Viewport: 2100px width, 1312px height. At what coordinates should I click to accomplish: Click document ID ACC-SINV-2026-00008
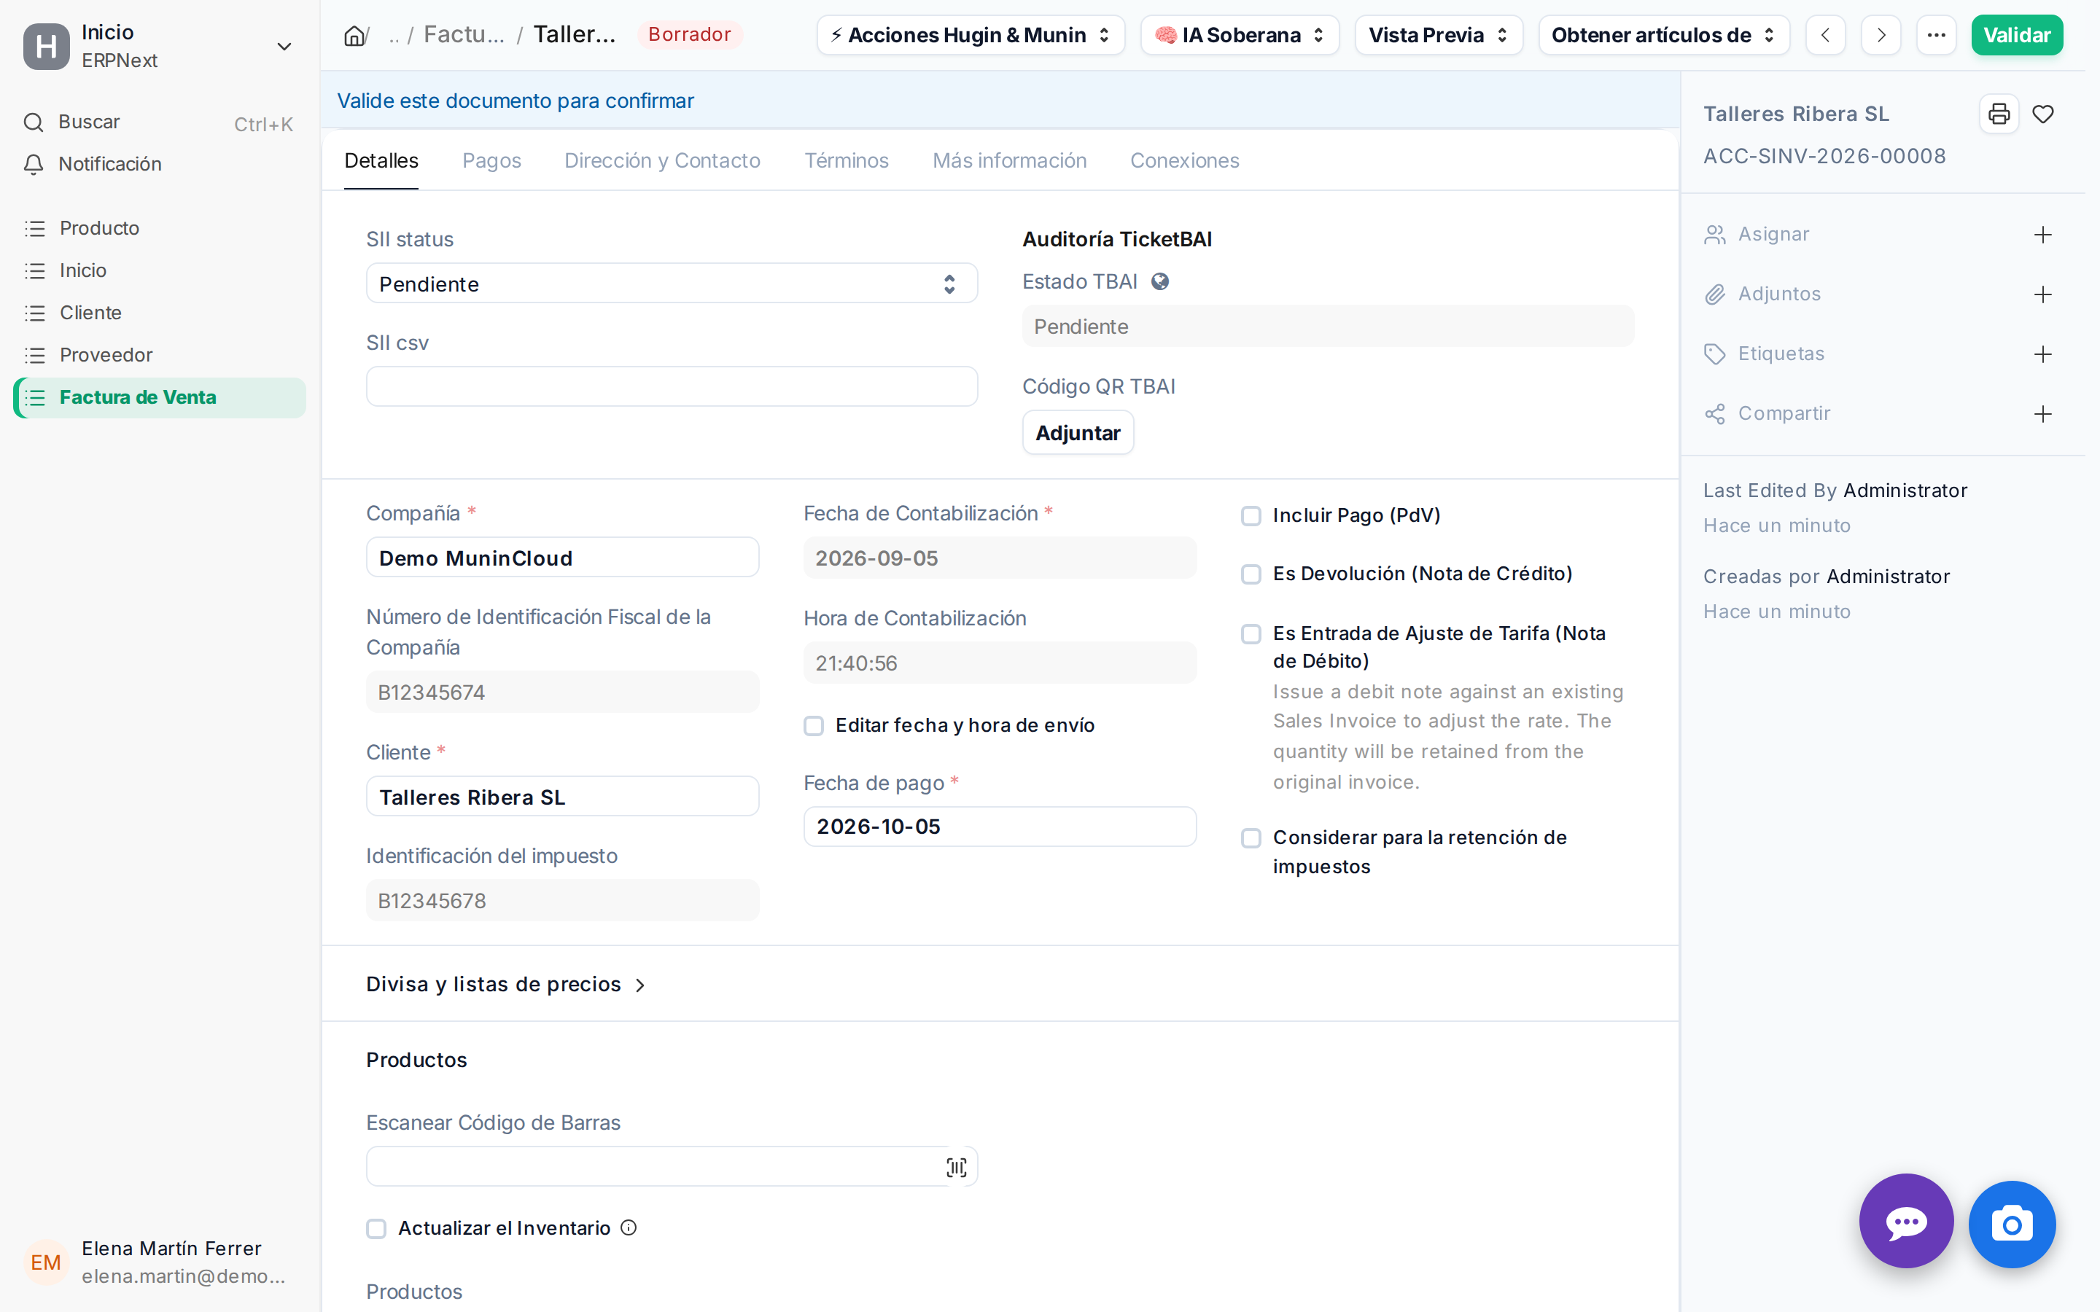click(x=1824, y=156)
